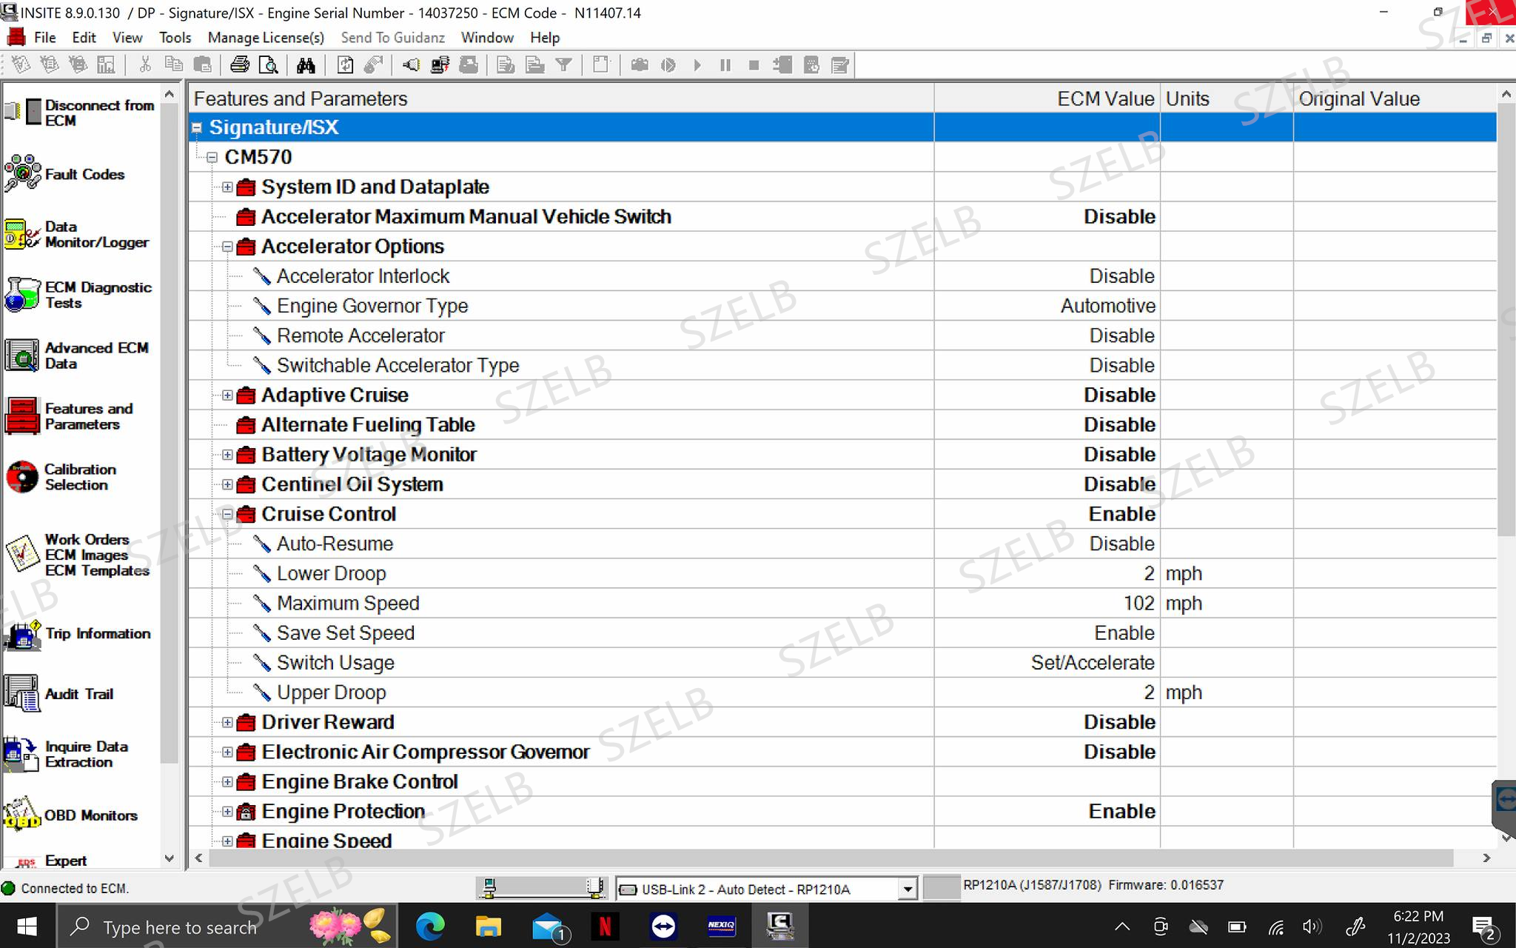1516x948 pixels.
Task: Click the horizontal scrollbar right arrow
Action: tap(1486, 858)
